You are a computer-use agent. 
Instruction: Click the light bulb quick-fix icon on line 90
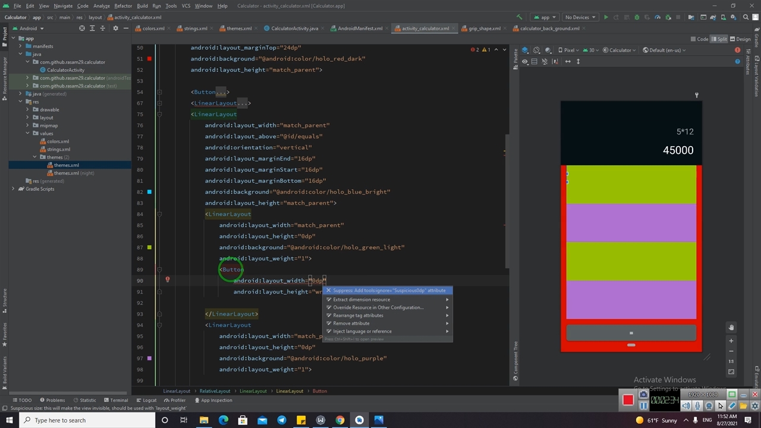168,279
